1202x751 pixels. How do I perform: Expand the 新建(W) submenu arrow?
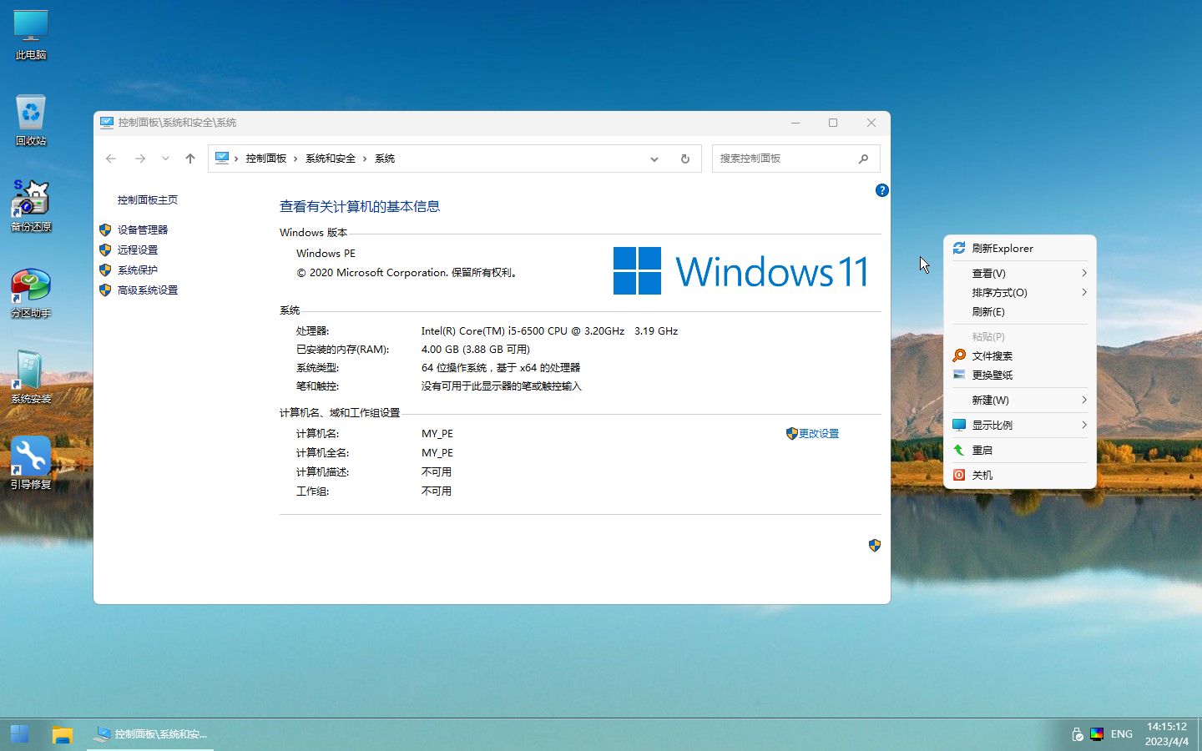click(x=1084, y=400)
